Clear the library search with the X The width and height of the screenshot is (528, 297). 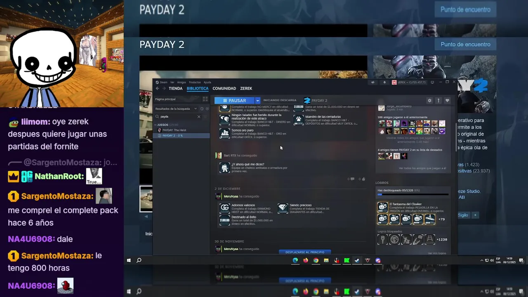point(199,117)
